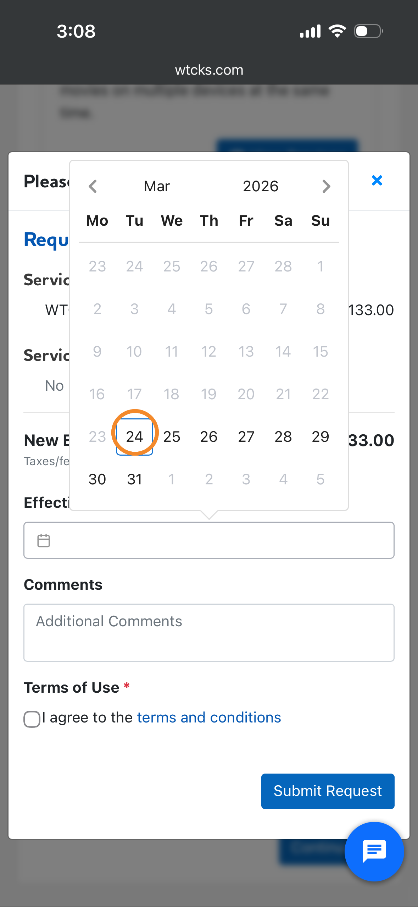Viewport: 418px width, 907px height.
Task: Pick March 31 on the calendar
Action: [x=134, y=479]
